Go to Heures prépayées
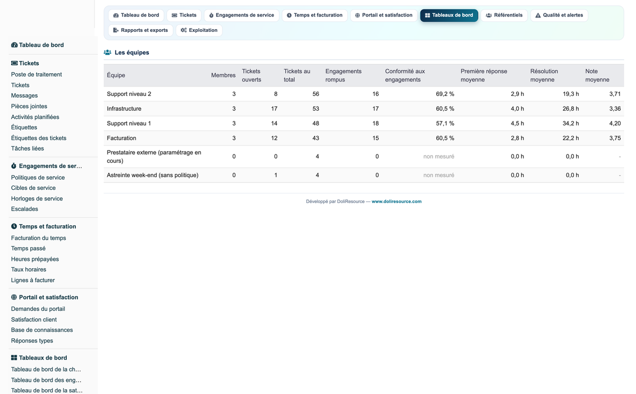The width and height of the screenshot is (636, 394). click(x=35, y=259)
